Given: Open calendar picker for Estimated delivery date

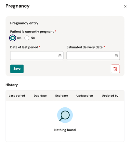Looking at the screenshot, I should coord(116,56).
